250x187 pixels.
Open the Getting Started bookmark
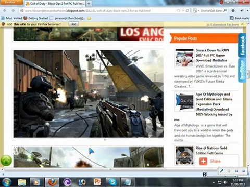click(35, 18)
